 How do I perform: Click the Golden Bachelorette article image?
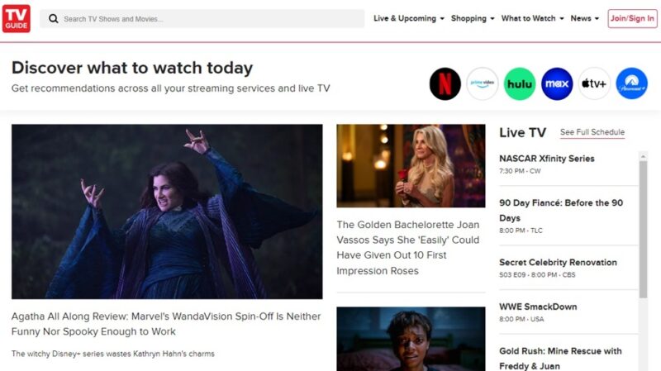point(411,166)
